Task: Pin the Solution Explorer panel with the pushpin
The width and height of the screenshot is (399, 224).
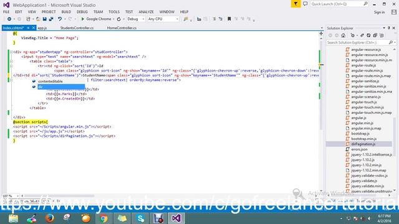Action: click(389, 28)
